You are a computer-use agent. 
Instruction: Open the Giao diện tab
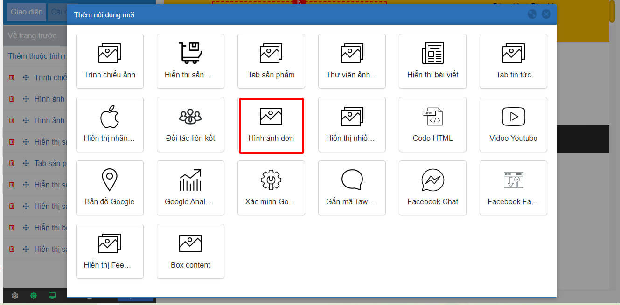pos(27,12)
